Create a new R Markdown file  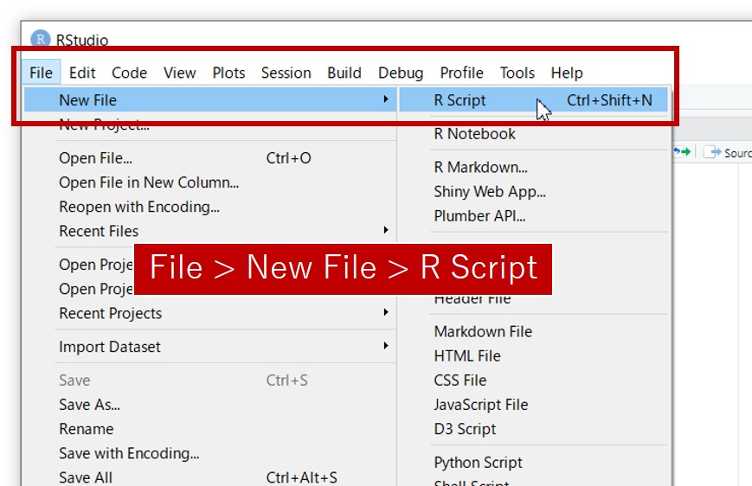tap(480, 168)
